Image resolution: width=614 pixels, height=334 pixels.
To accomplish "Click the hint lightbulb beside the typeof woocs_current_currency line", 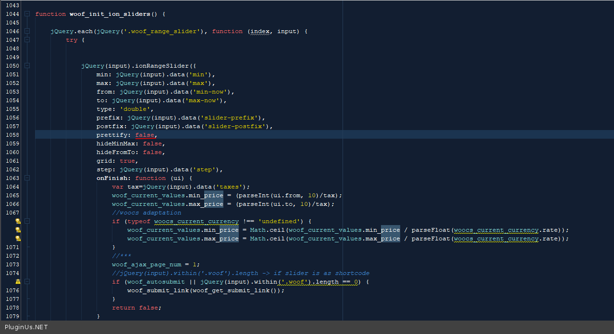I will [18, 221].
